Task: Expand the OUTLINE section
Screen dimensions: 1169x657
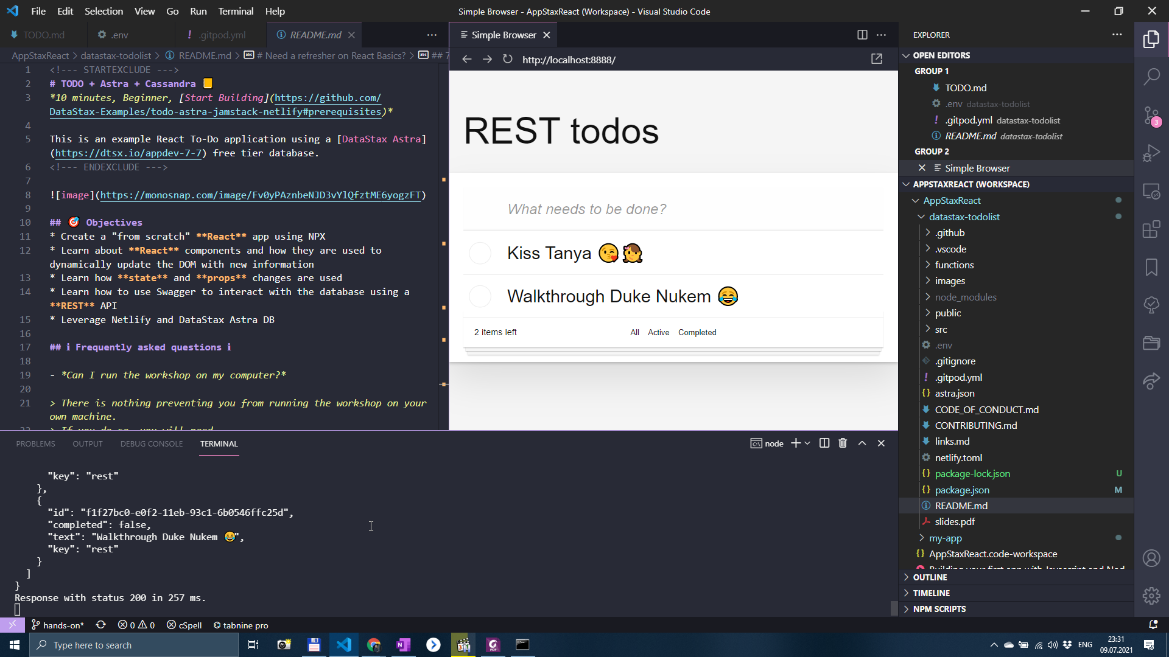Action: pyautogui.click(x=930, y=577)
